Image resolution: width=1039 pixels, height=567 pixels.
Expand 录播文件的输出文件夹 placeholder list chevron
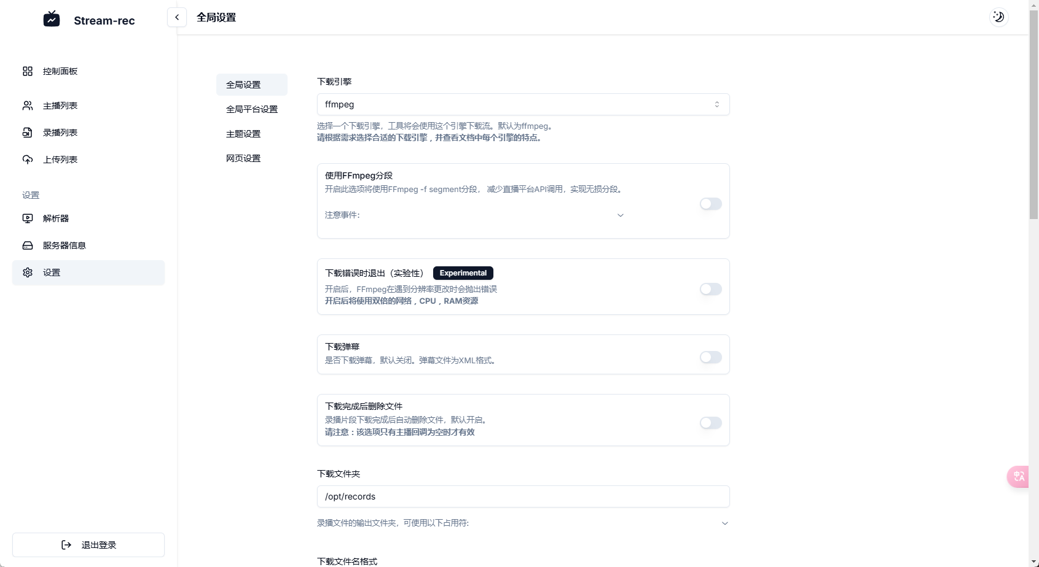[725, 523]
